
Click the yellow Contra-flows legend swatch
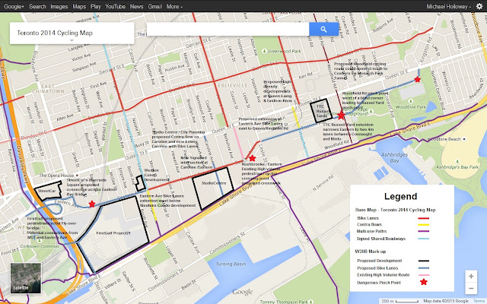tap(423, 225)
